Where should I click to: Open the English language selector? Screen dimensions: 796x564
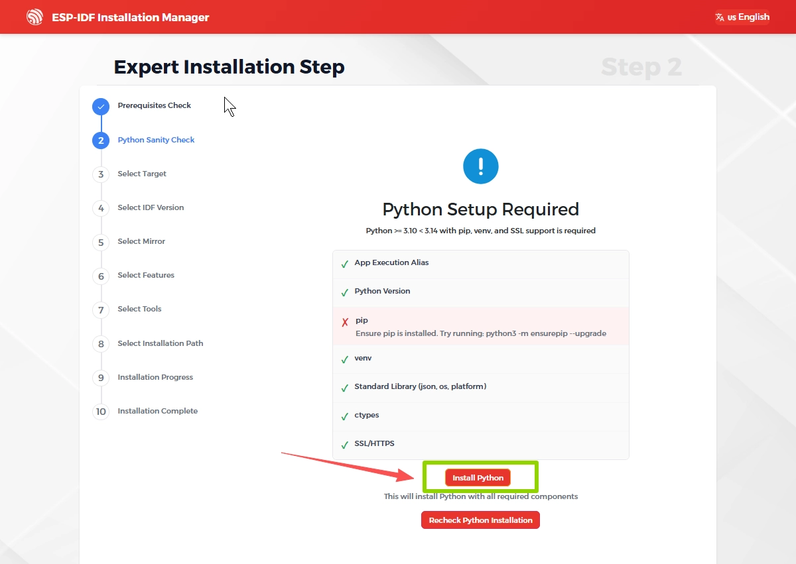point(742,17)
